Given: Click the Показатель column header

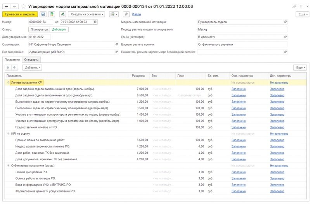Looking at the screenshot, I should (67, 76).
